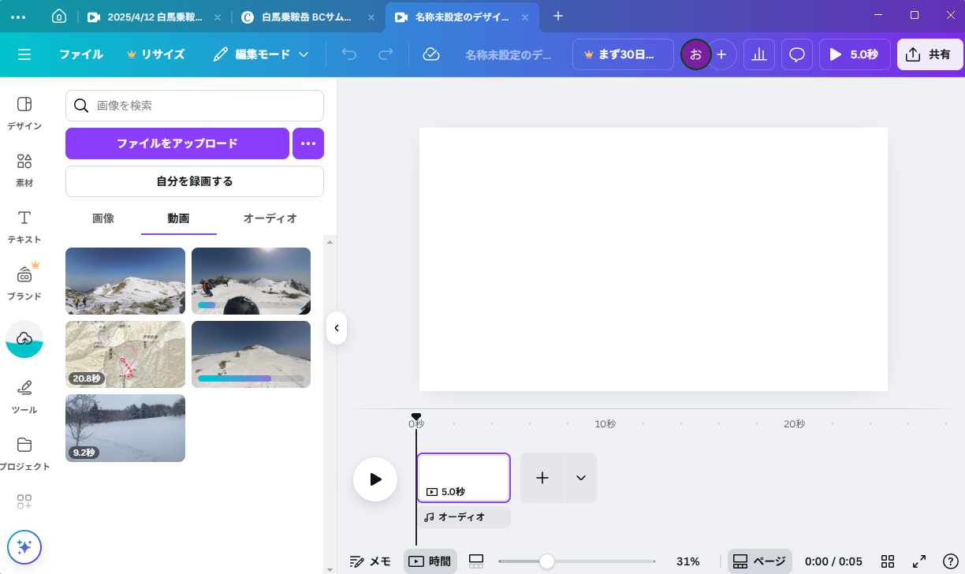The width and height of the screenshot is (965, 574).
Task: Adjust the zoom slider handle
Action: (546, 561)
